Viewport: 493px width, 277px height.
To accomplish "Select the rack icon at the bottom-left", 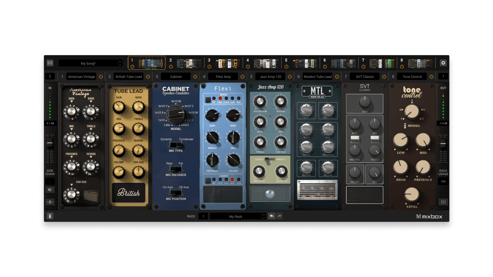I will [50, 216].
